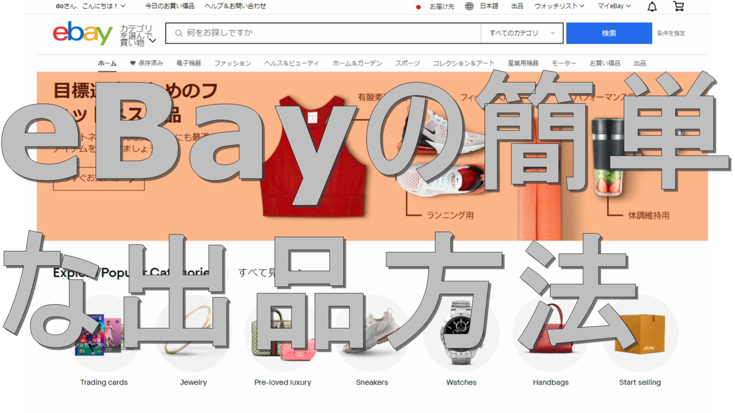This screenshot has width=735, height=413.
Task: Open the Jewelry category
Action: tap(193, 382)
